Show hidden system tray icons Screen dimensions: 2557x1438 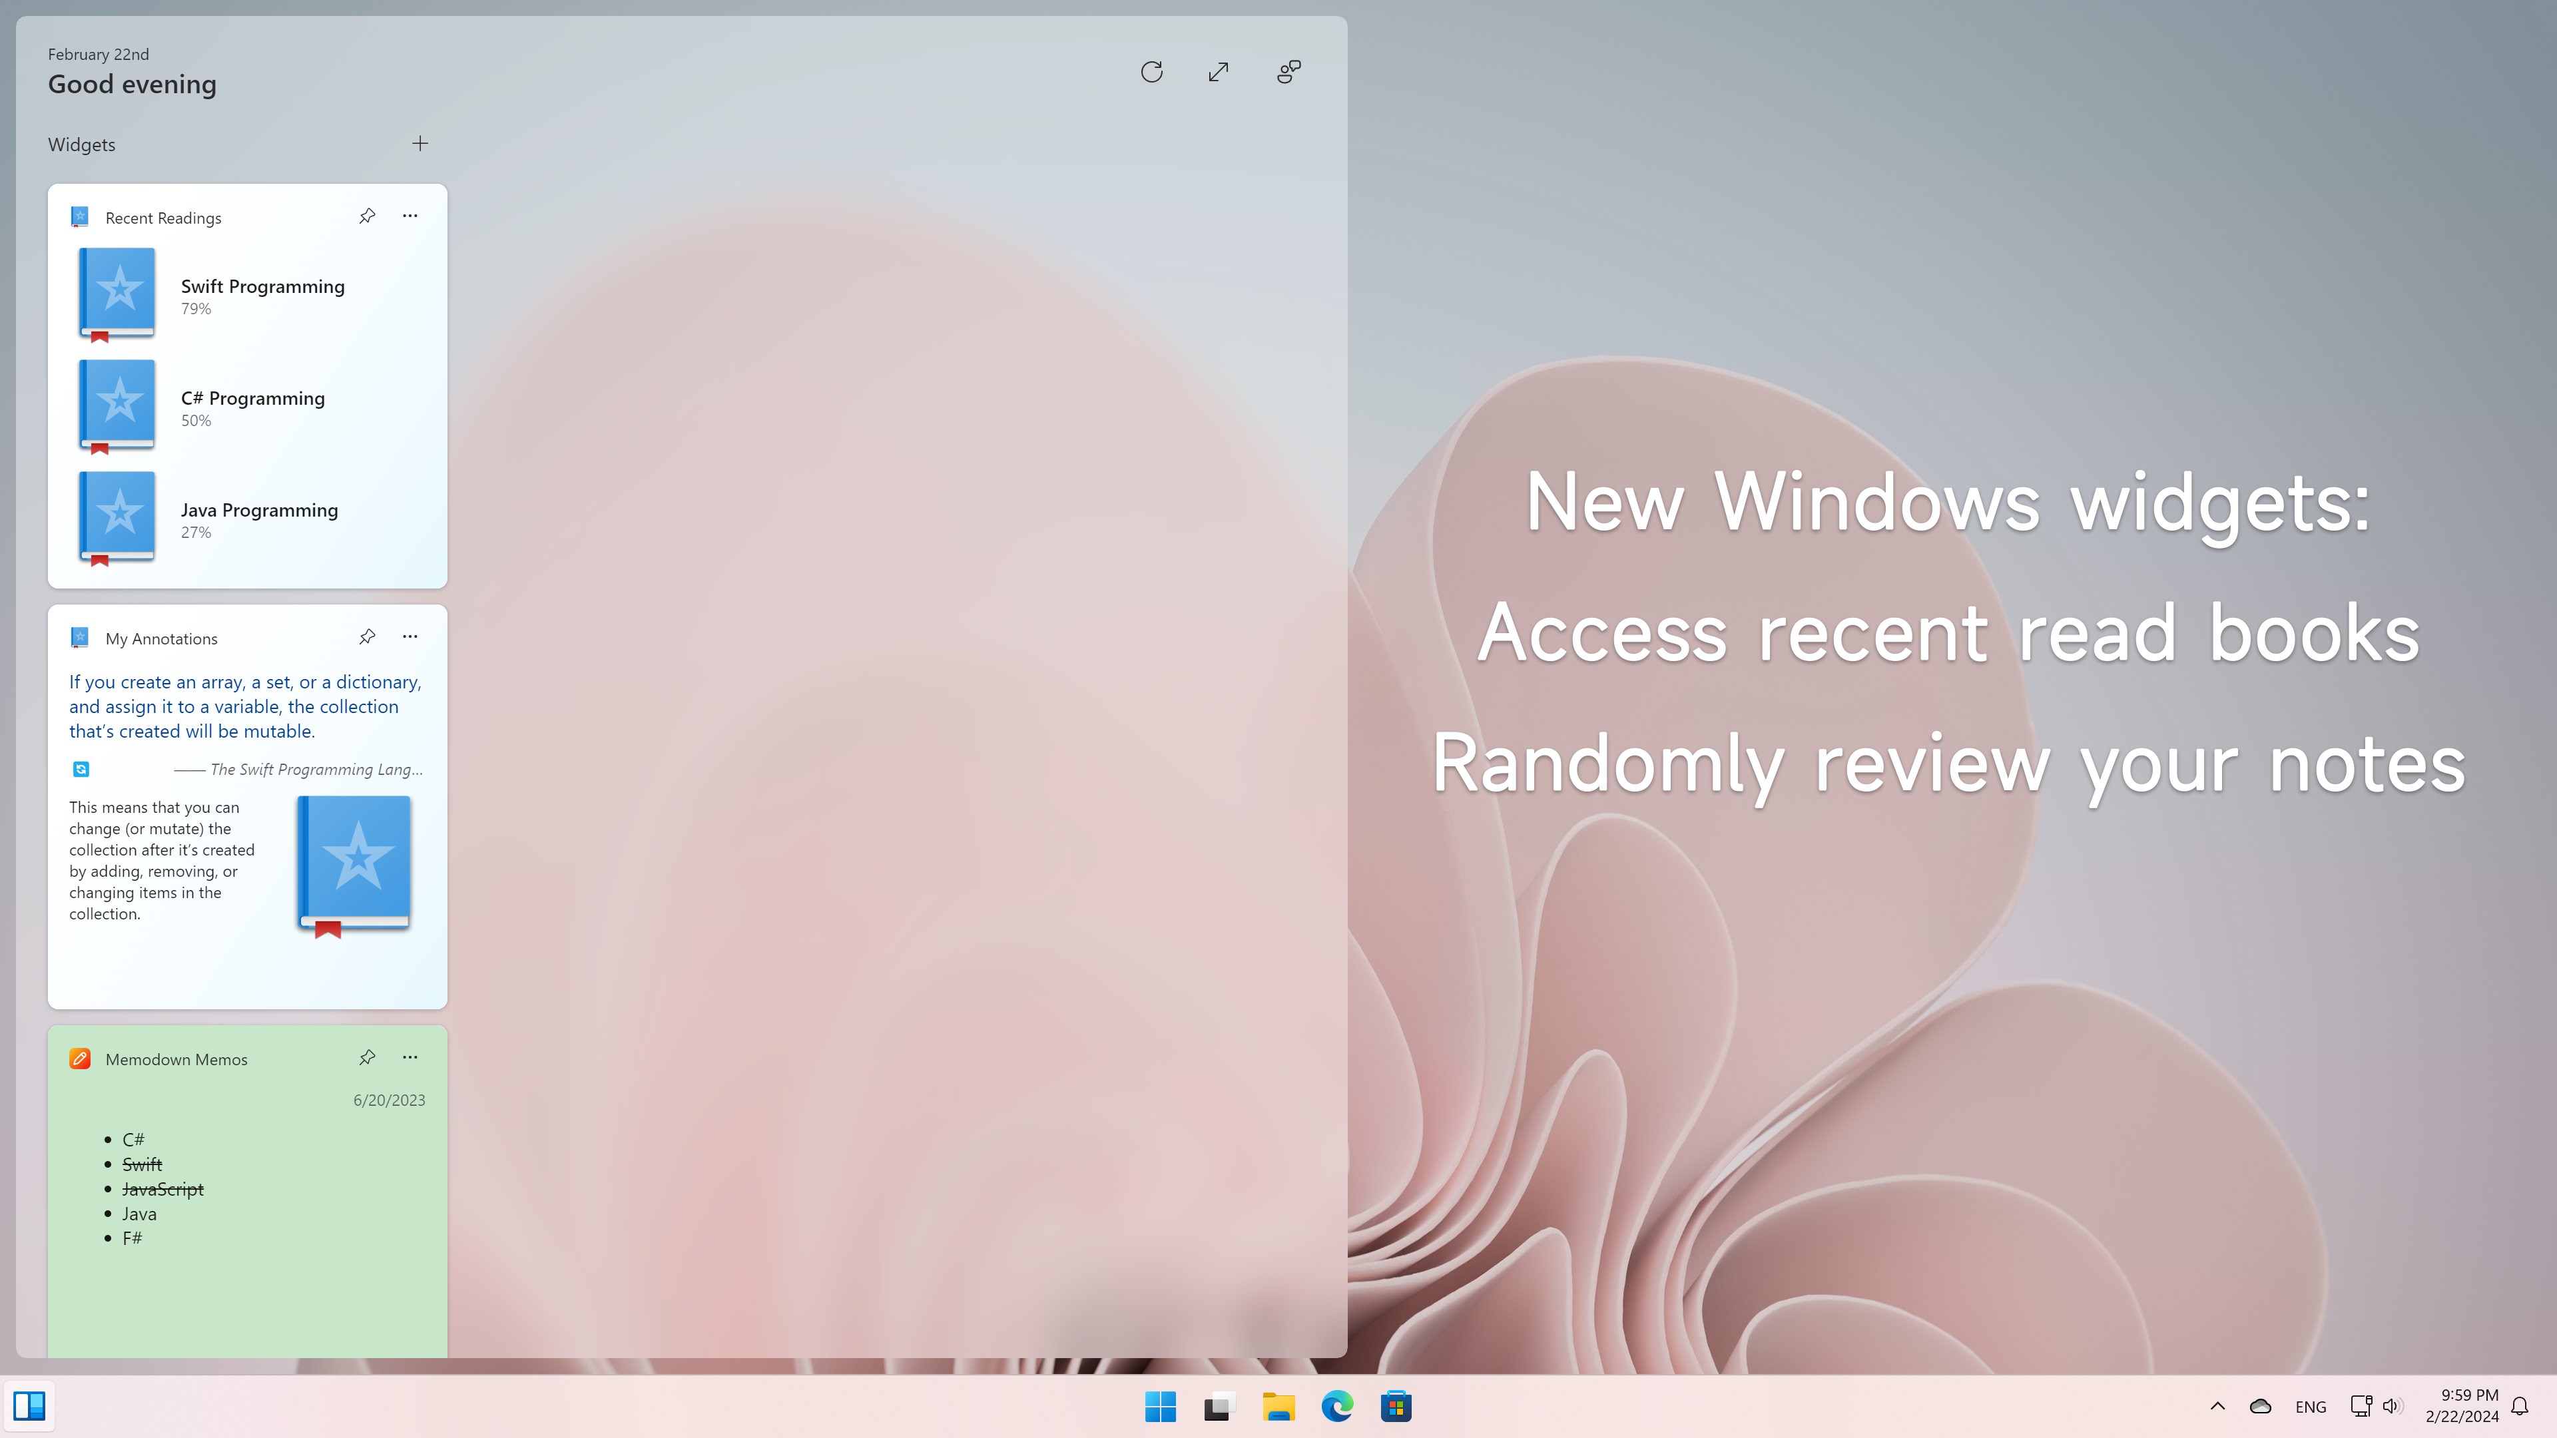tap(2217, 1406)
